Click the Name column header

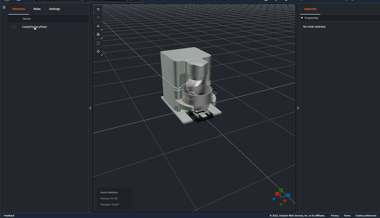[27, 19]
